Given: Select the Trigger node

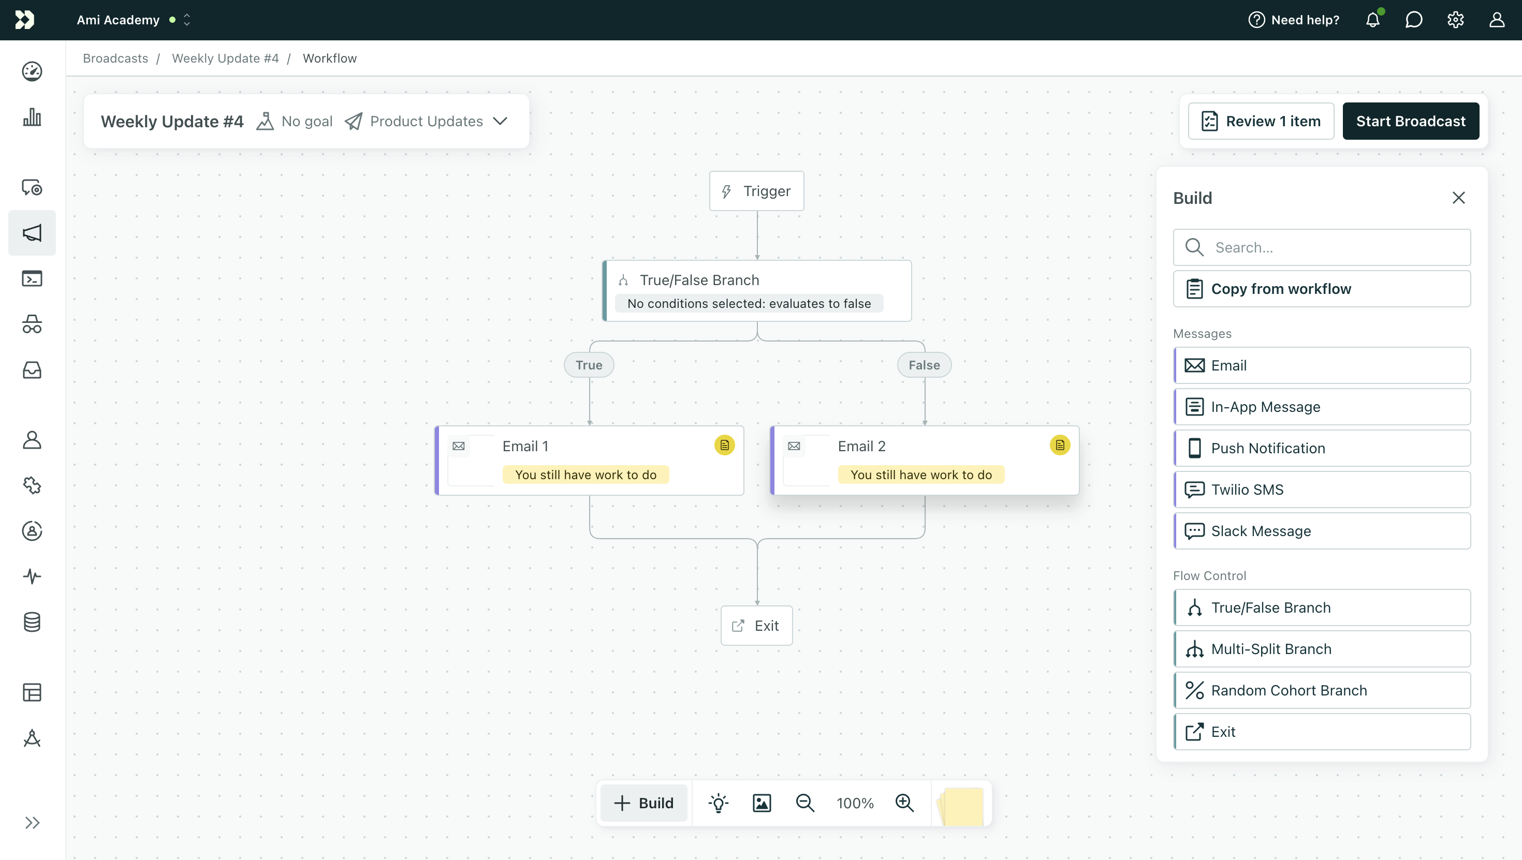Looking at the screenshot, I should [756, 191].
